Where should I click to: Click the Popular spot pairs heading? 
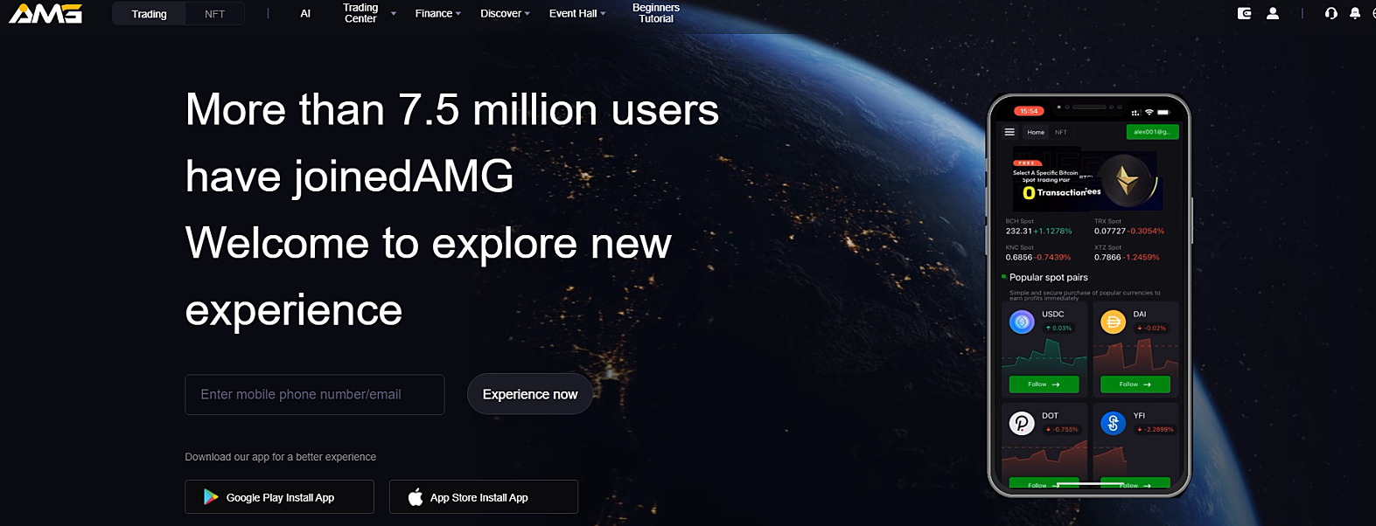click(x=1049, y=278)
